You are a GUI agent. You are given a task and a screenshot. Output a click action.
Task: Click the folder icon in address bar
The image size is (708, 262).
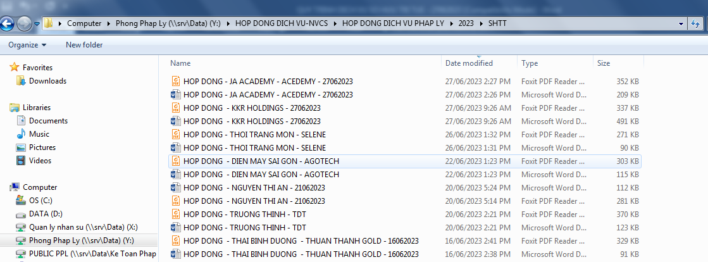pos(48,23)
